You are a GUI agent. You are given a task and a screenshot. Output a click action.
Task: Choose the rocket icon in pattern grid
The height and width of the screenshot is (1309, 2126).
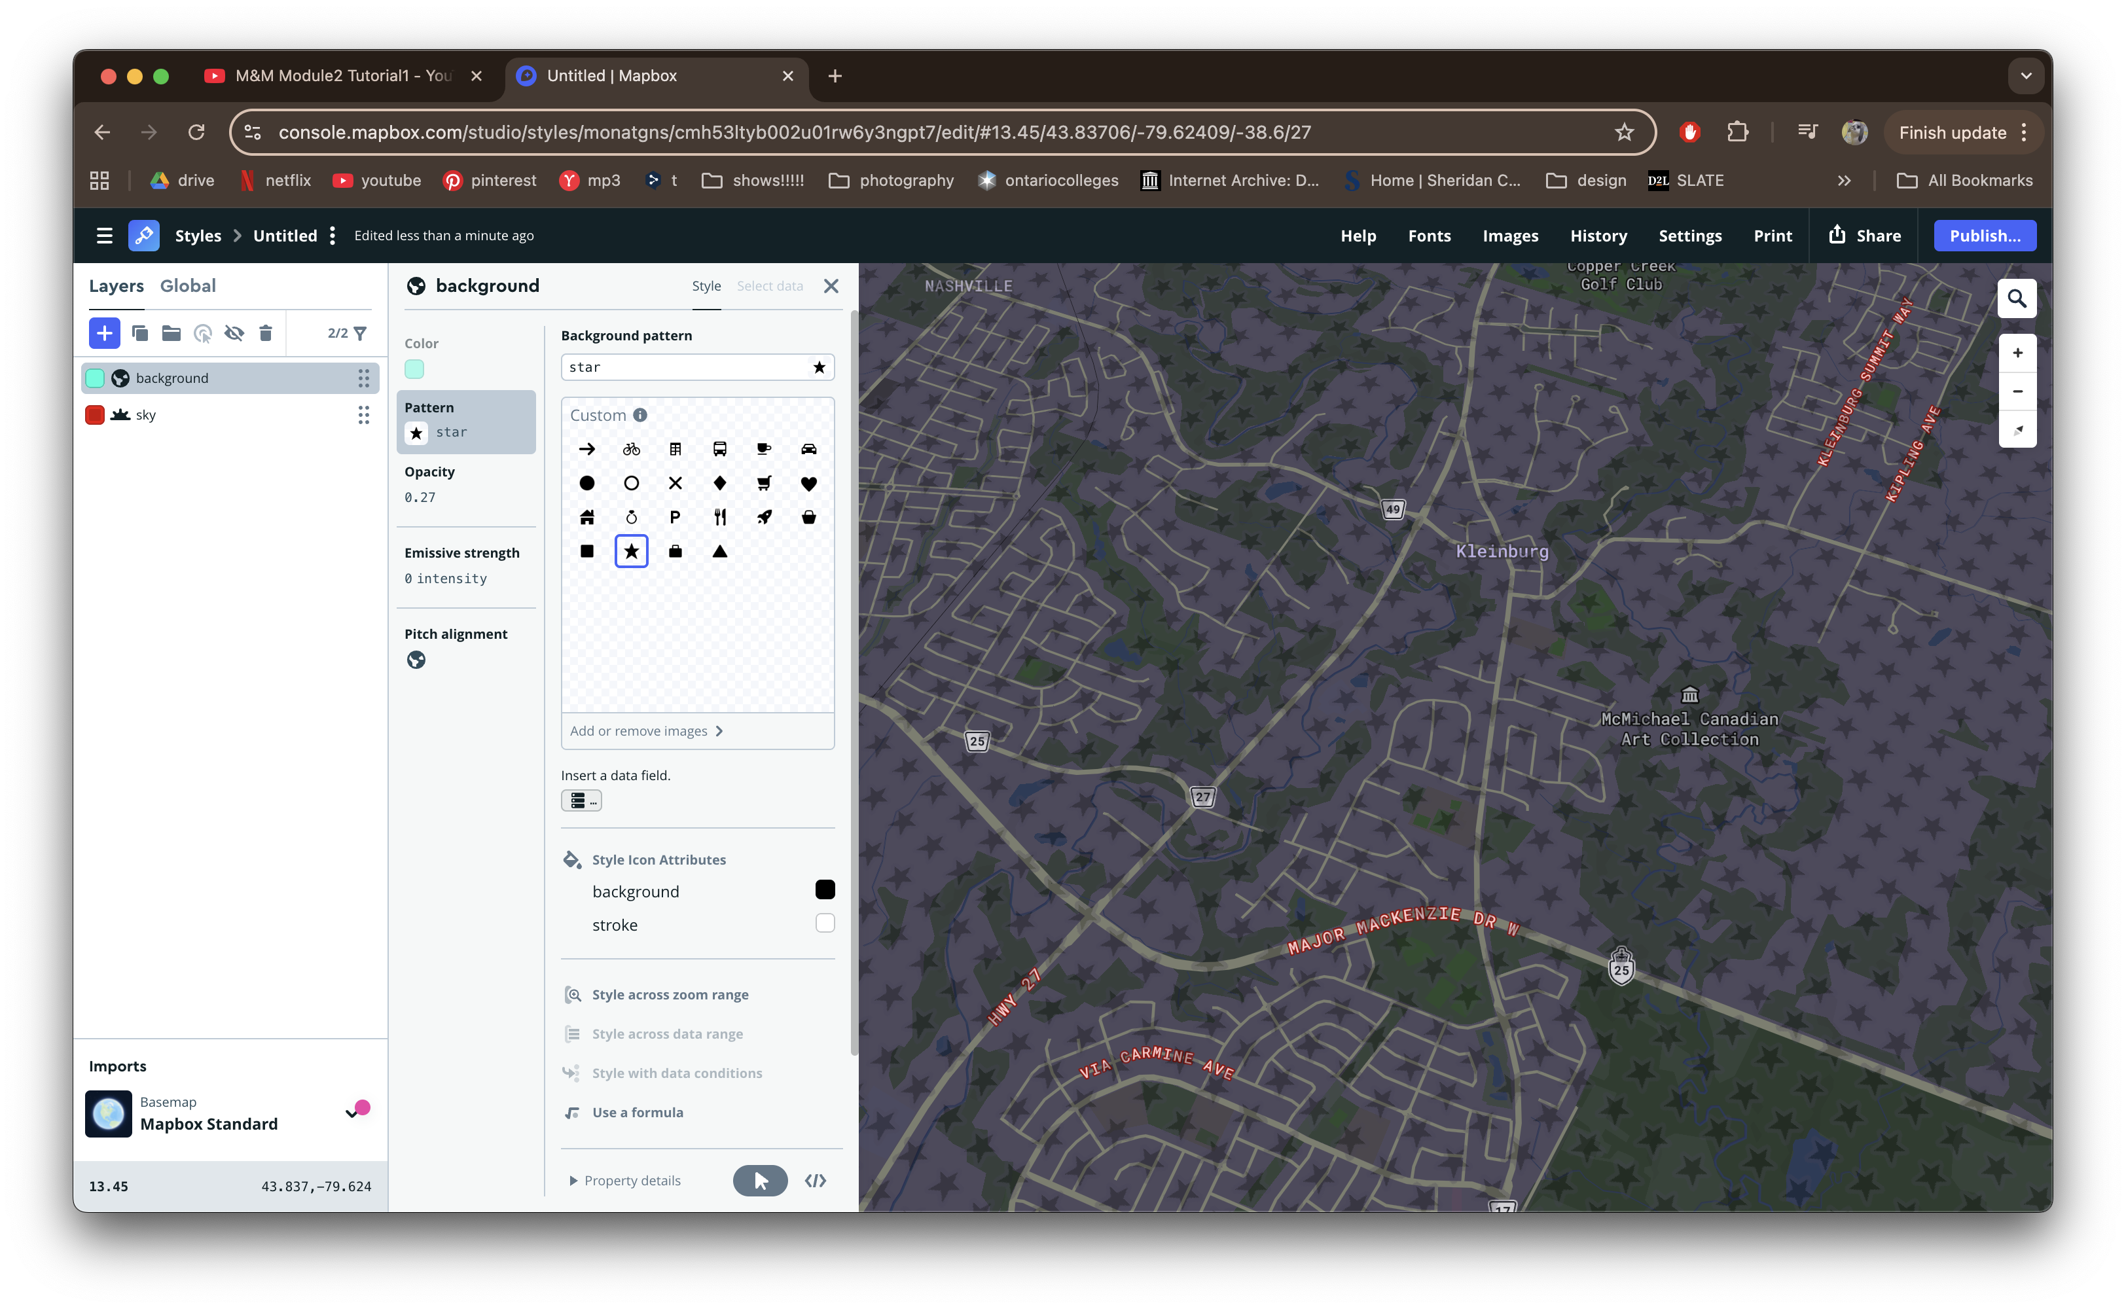[x=763, y=517]
